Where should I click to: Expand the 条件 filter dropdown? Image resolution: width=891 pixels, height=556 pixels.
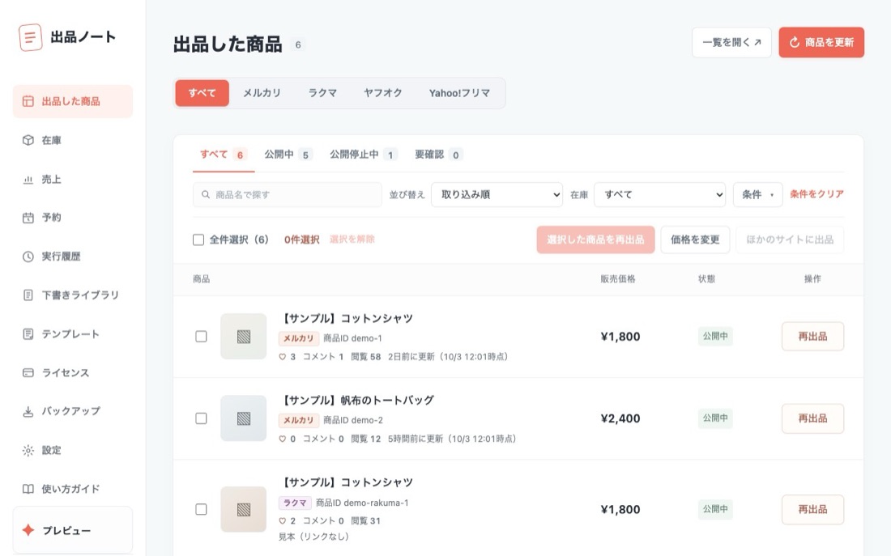pyautogui.click(x=757, y=195)
